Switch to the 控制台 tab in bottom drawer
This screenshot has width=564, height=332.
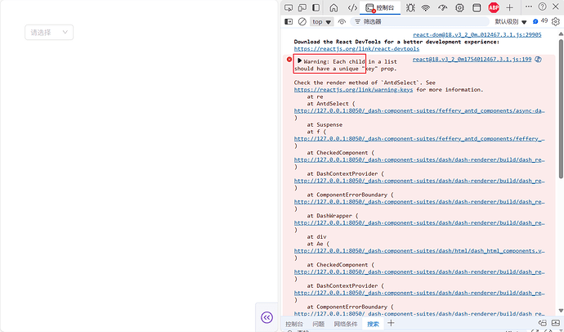[294, 324]
